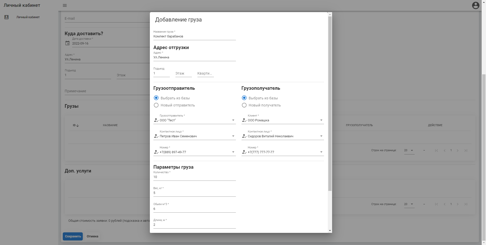Image resolution: width=486 pixels, height=245 pixels.
Task: Click the person icon beside Сидоров Виталий Николаевич
Action: [244, 136]
